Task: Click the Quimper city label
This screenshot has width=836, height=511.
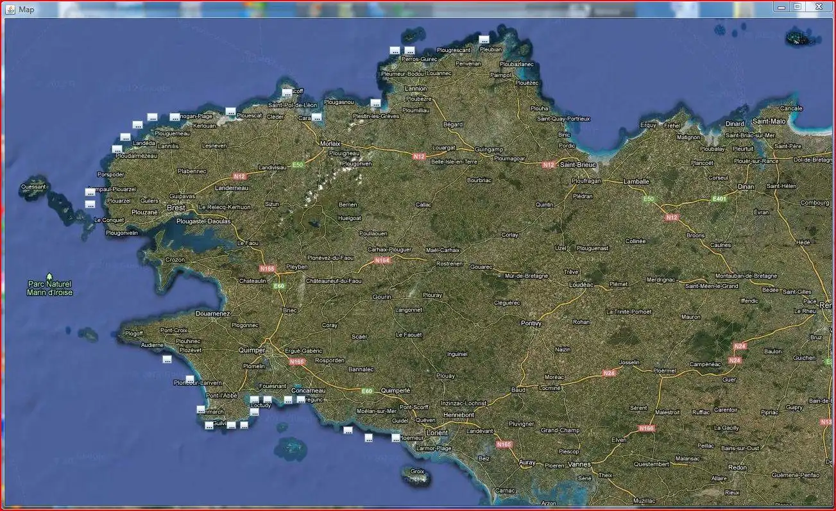Action: (252, 350)
